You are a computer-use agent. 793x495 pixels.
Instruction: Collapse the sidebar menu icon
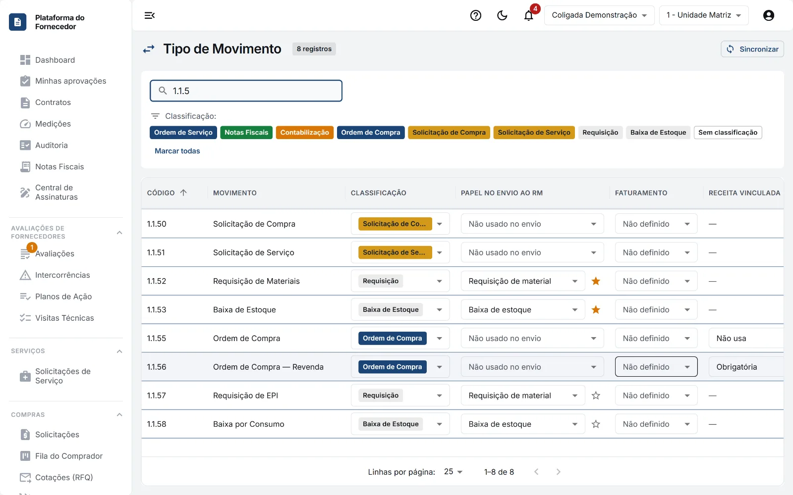tap(150, 15)
